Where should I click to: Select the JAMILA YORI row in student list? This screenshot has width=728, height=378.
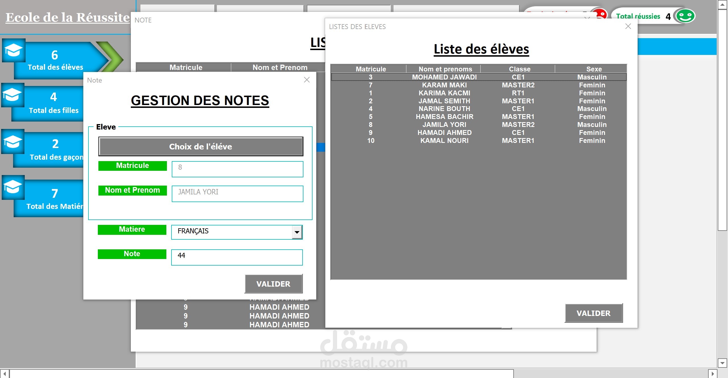pos(444,125)
